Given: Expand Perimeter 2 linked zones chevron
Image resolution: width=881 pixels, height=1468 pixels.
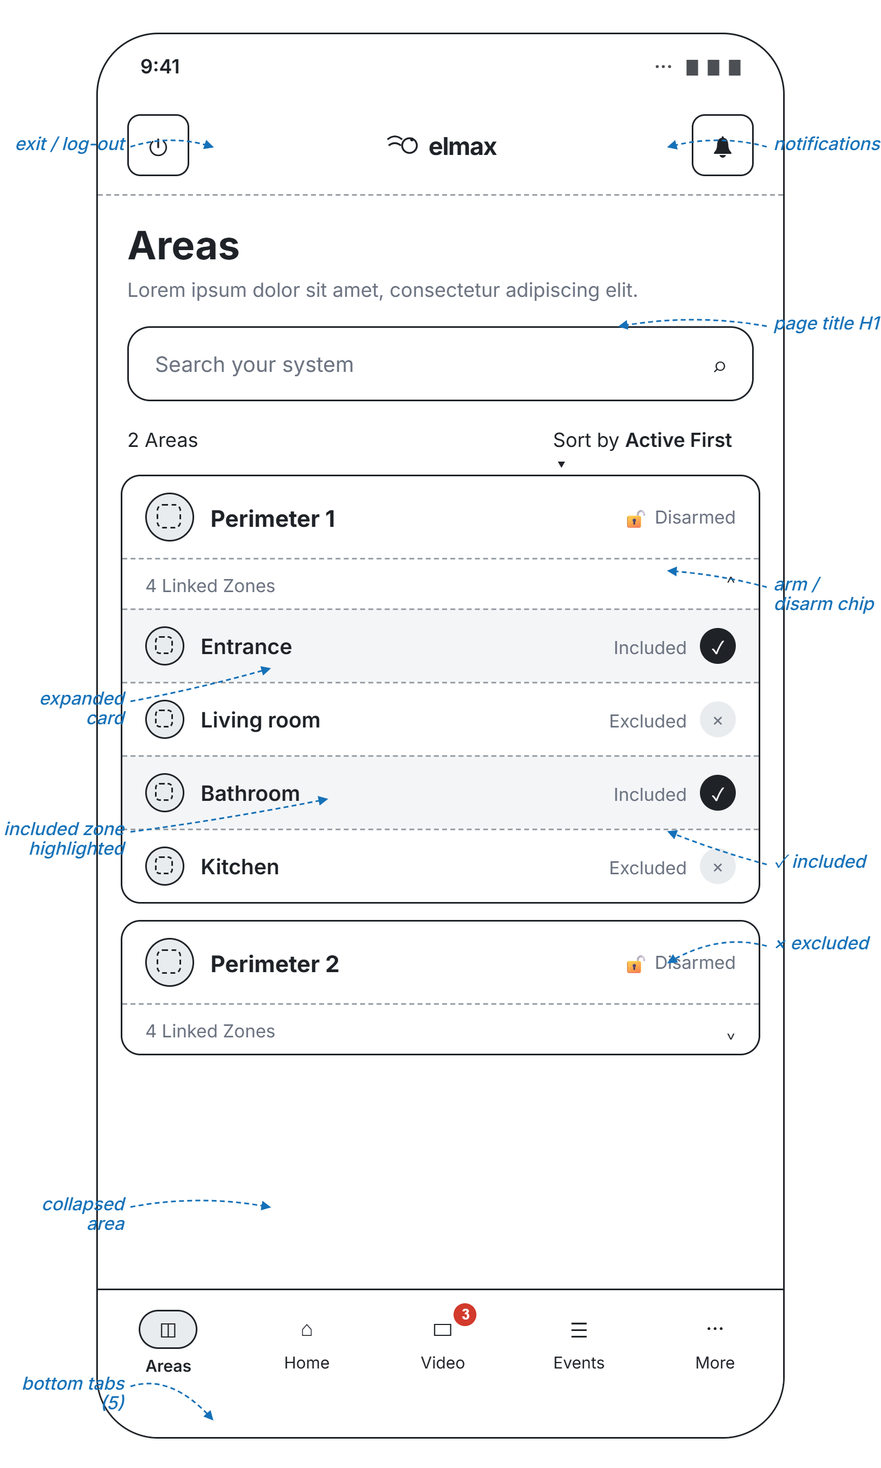Looking at the screenshot, I should (x=731, y=1035).
